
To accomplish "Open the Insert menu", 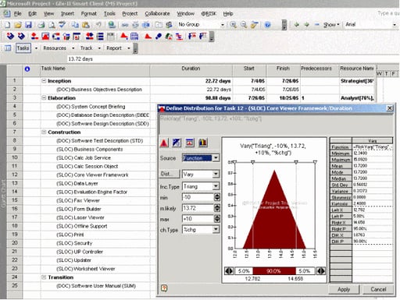I will pyautogui.click(x=67, y=14).
